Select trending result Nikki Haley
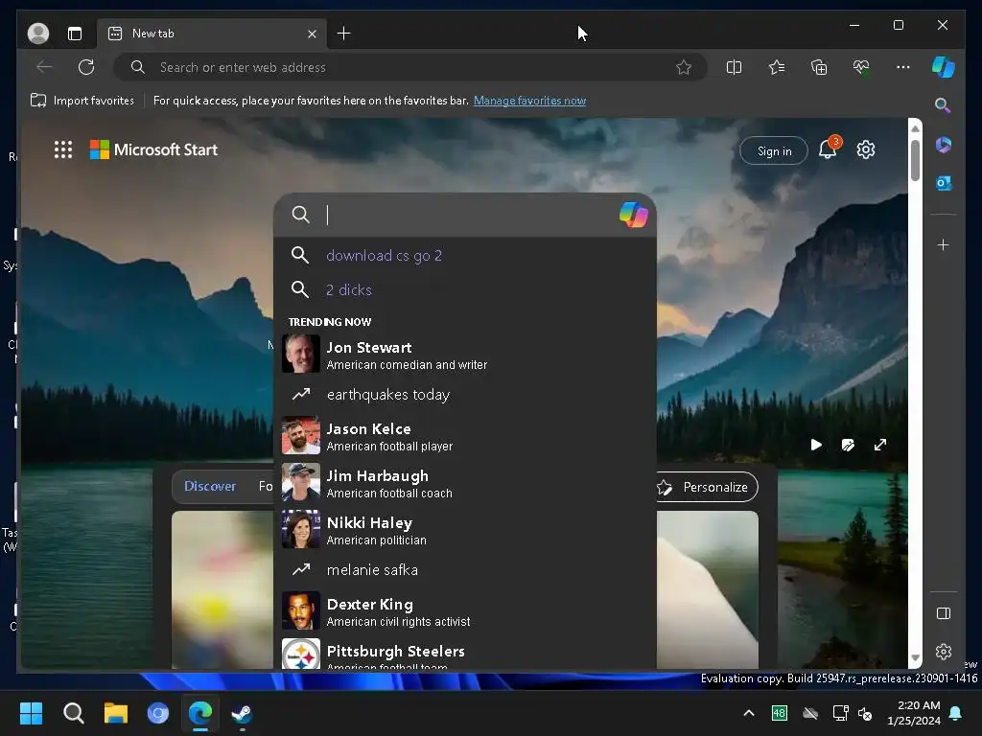The height and width of the screenshot is (736, 982). (x=465, y=530)
